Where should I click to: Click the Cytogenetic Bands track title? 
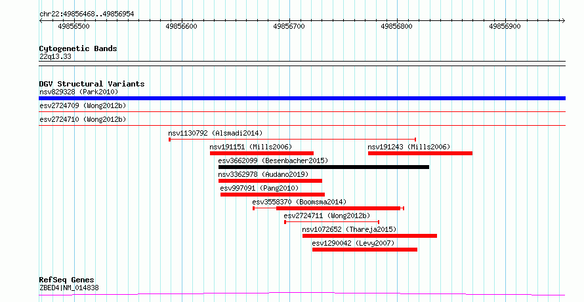click(78, 48)
